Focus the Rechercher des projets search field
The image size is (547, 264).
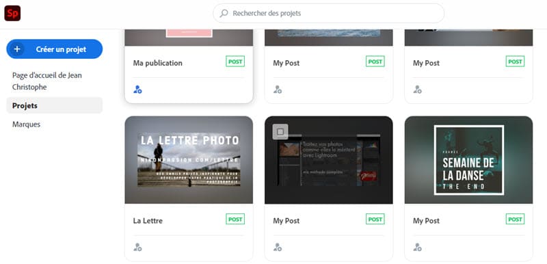(329, 13)
